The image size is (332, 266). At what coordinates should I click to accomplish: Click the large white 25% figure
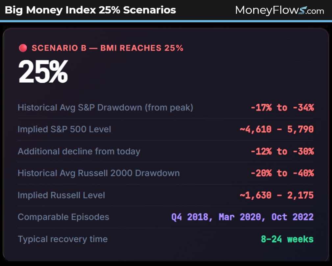coord(43,72)
